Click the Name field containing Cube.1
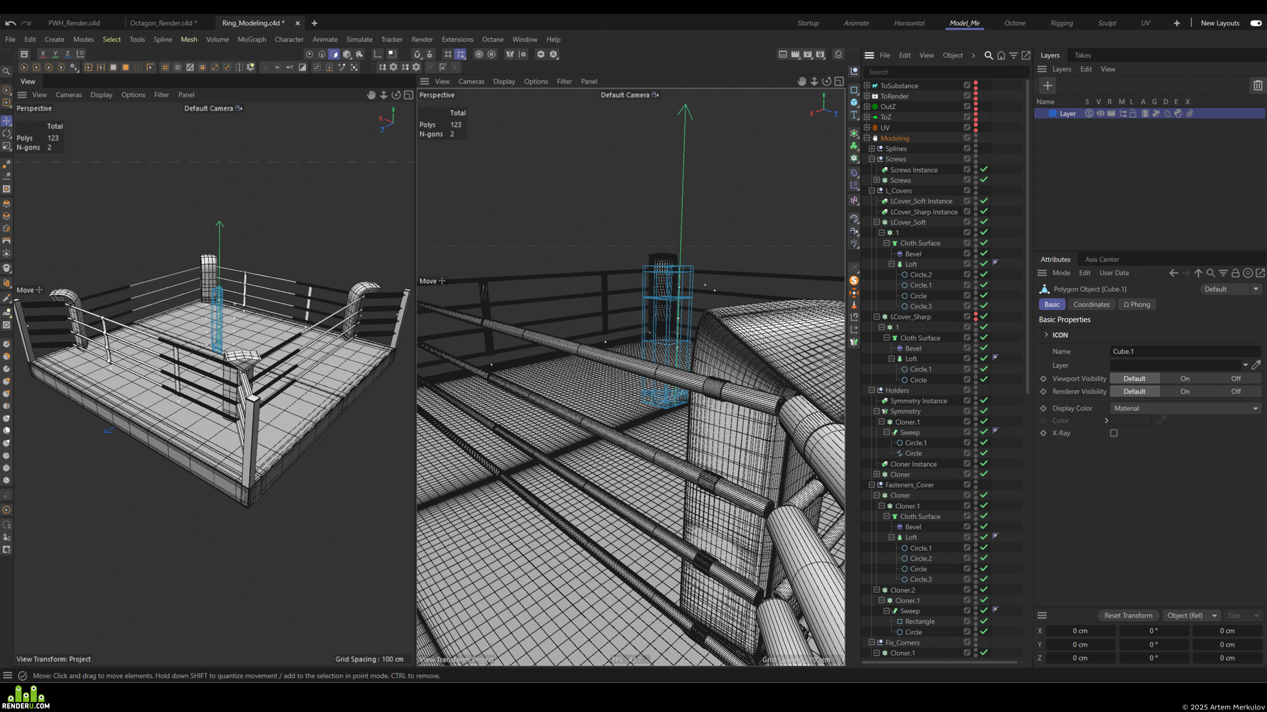The height and width of the screenshot is (712, 1267). point(1185,352)
